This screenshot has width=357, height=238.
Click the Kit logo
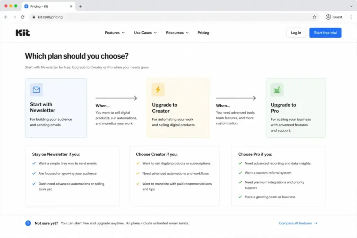[x=23, y=33]
